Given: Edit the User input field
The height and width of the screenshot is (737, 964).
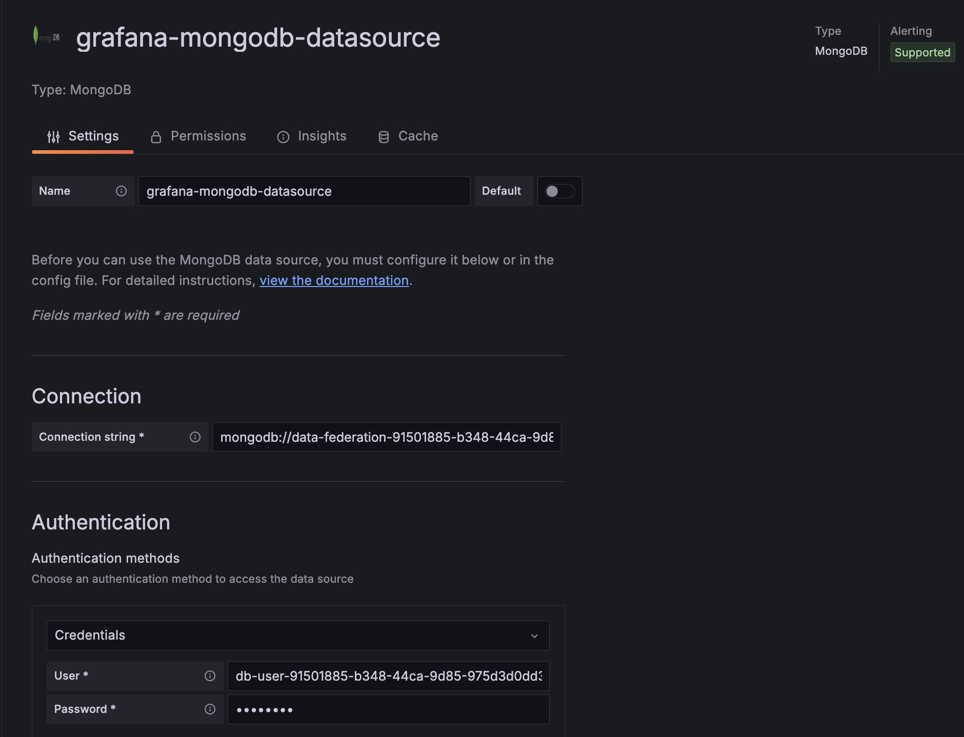Looking at the screenshot, I should click(x=388, y=676).
